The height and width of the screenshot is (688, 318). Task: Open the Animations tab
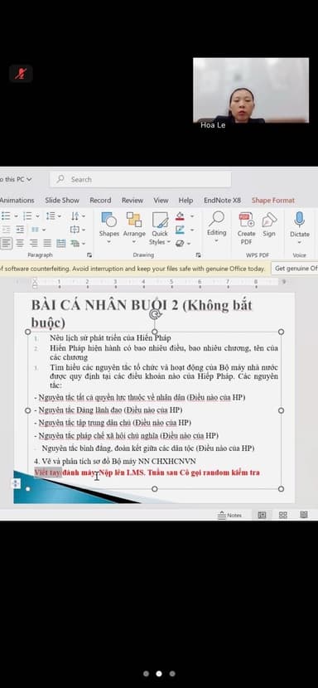17,200
